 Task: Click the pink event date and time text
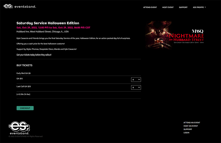pos(53,28)
